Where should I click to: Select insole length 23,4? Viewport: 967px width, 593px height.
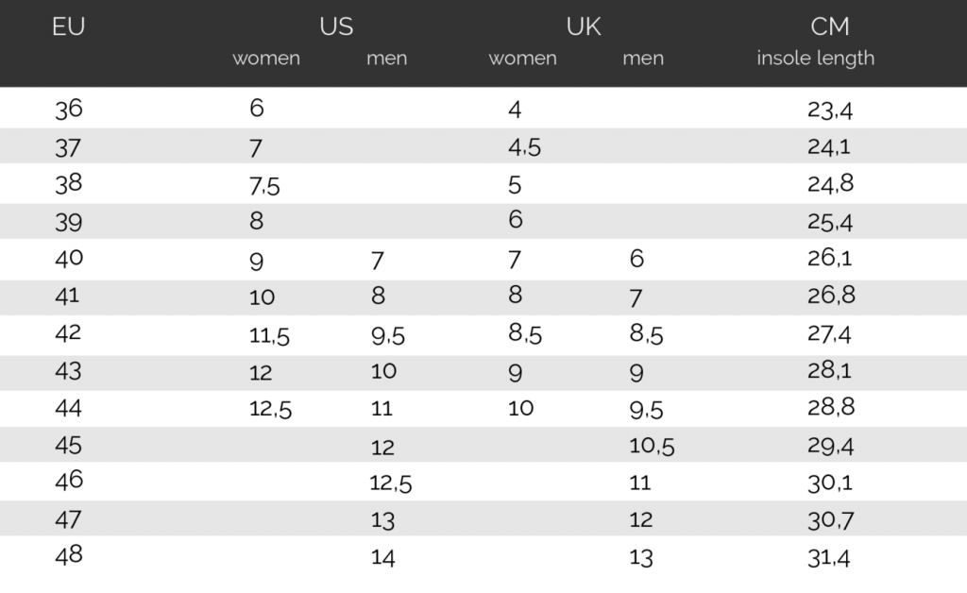(x=830, y=110)
